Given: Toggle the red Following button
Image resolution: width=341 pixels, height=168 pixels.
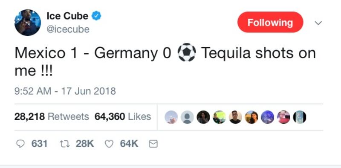Looking at the screenshot, I should (x=270, y=22).
